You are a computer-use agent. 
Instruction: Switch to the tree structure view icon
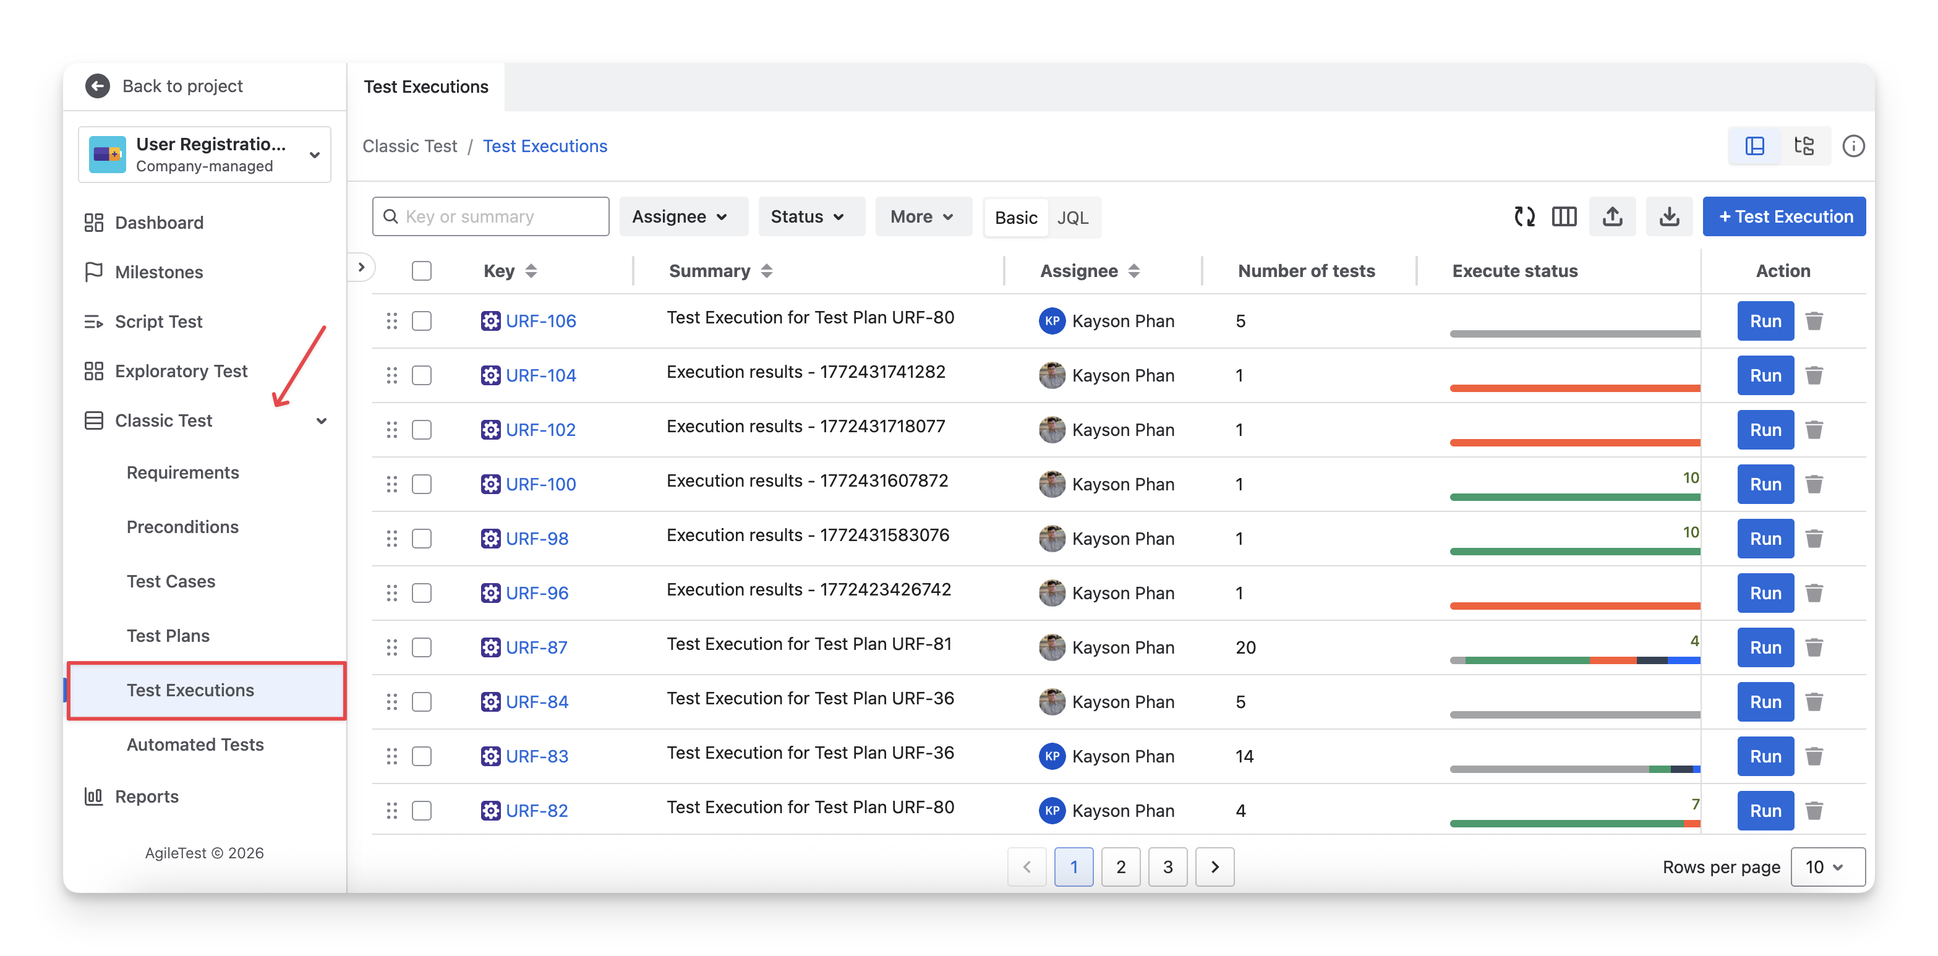pos(1803,146)
